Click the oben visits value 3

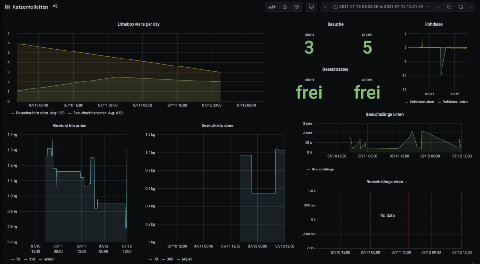[x=309, y=48]
